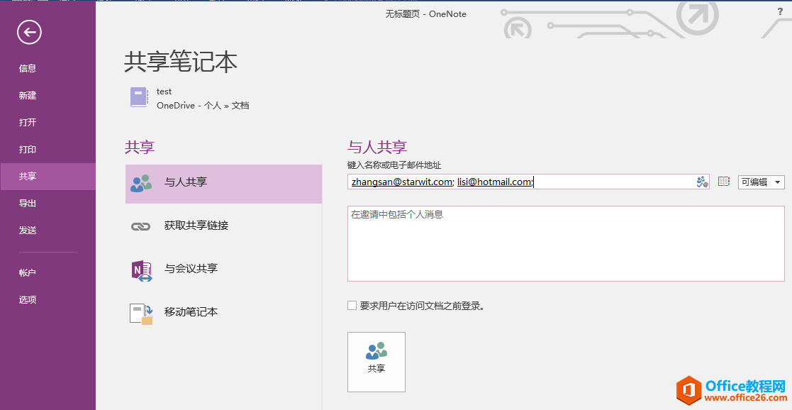
Task: Open the 可编辑 permission dropdown
Action: click(761, 182)
